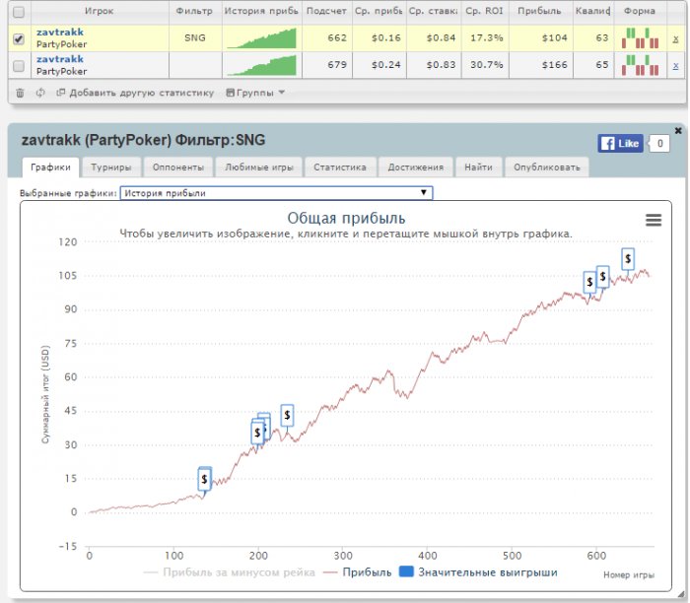Remove the SNG row using its x
The image size is (690, 603).
pyautogui.click(x=675, y=38)
